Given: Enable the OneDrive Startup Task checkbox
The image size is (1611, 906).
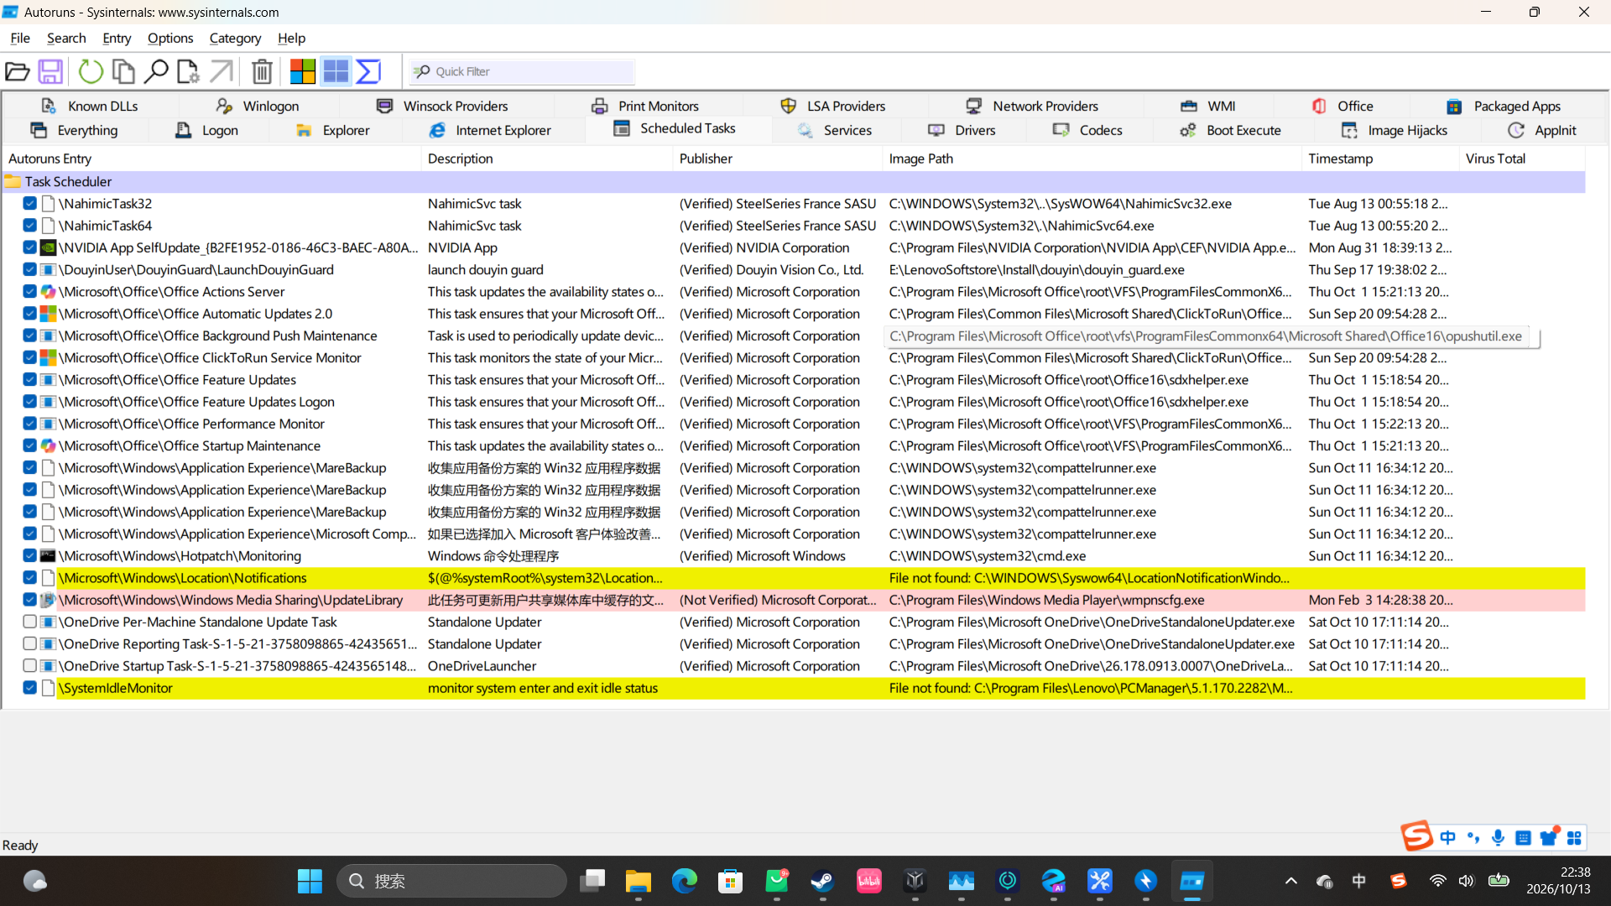Looking at the screenshot, I should tap(29, 665).
